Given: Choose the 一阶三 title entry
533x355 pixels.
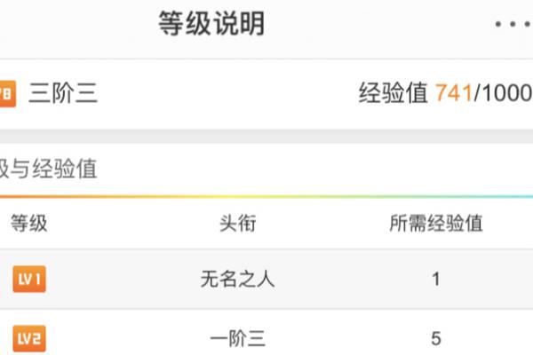Looking at the screenshot, I should pyautogui.click(x=237, y=339).
